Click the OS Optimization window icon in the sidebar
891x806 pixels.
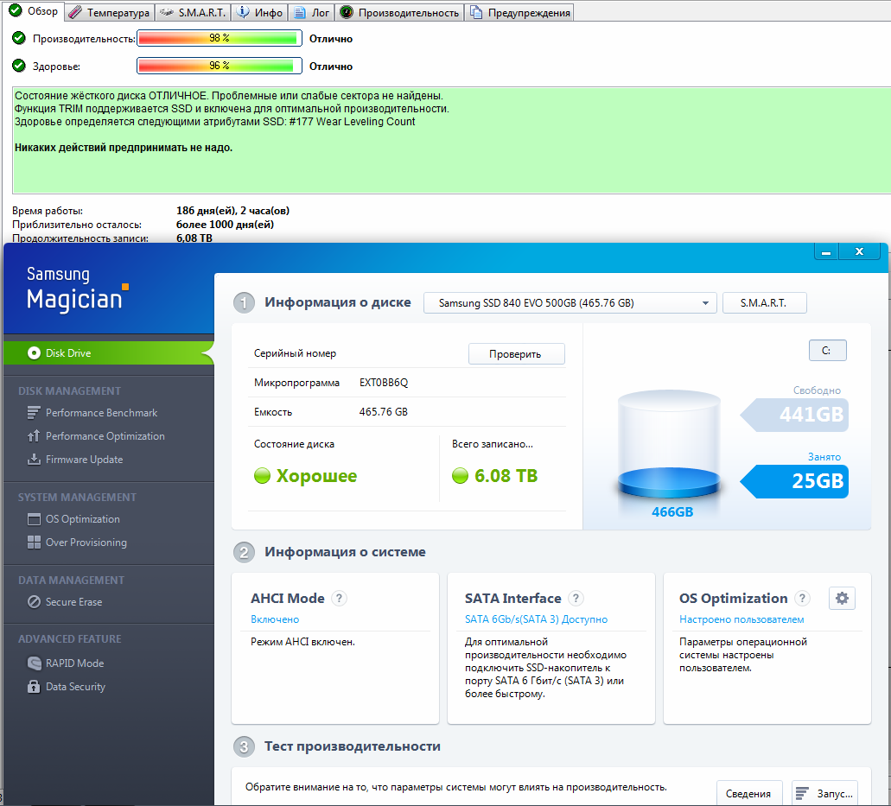34,519
